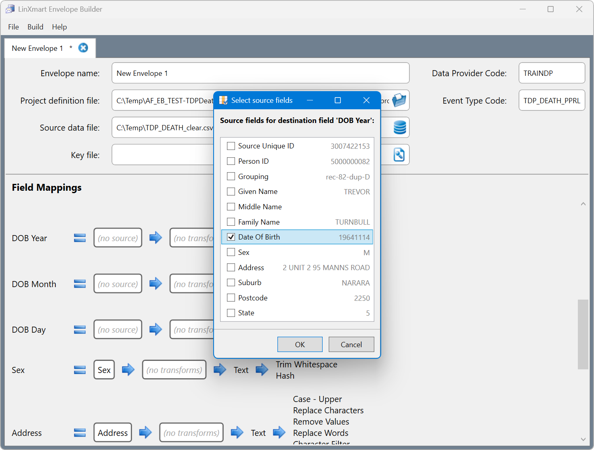Click the blue arrow before Text in the Sex row
594x450 pixels.
[220, 370]
